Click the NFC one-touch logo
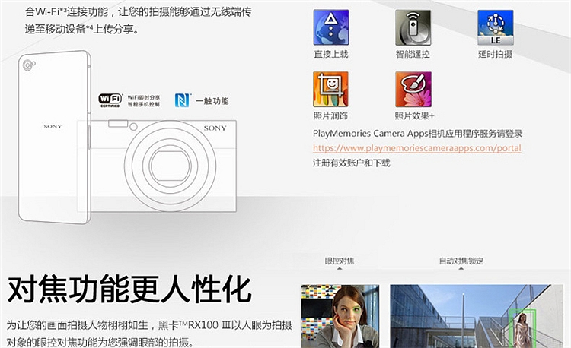 click(x=183, y=100)
